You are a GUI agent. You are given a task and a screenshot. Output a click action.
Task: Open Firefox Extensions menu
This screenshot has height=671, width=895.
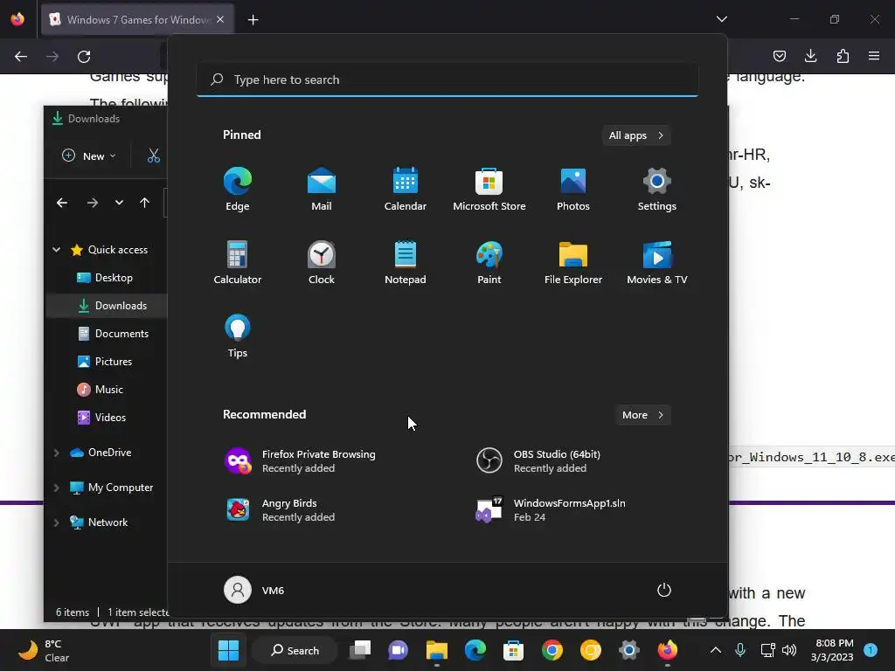tap(843, 56)
